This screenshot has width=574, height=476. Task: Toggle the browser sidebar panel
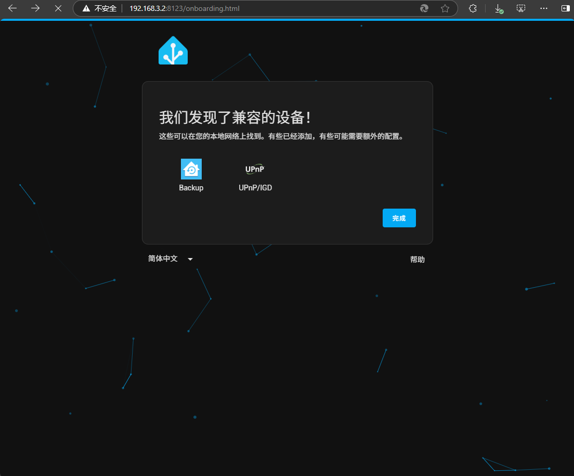[565, 8]
